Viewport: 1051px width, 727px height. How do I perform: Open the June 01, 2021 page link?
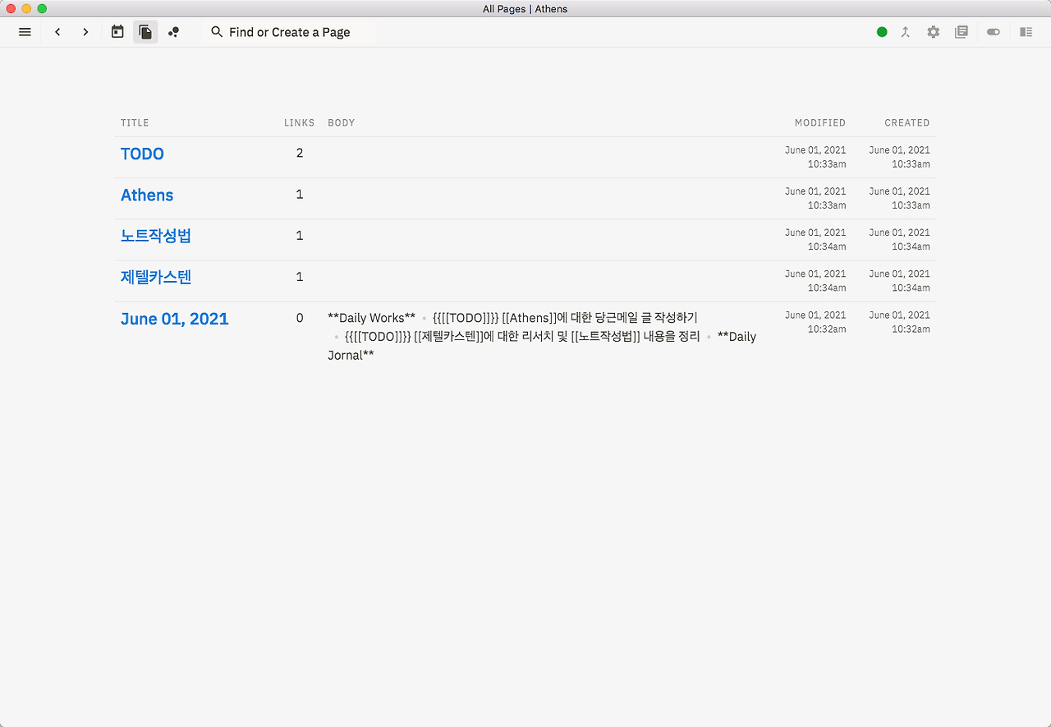(x=175, y=319)
